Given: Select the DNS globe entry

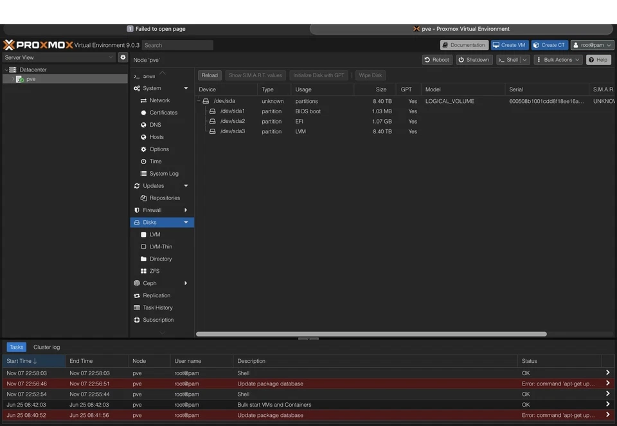Looking at the screenshot, I should pyautogui.click(x=155, y=125).
